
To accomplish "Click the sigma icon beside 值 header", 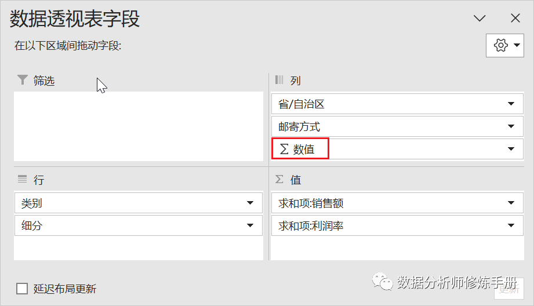I will [x=279, y=179].
